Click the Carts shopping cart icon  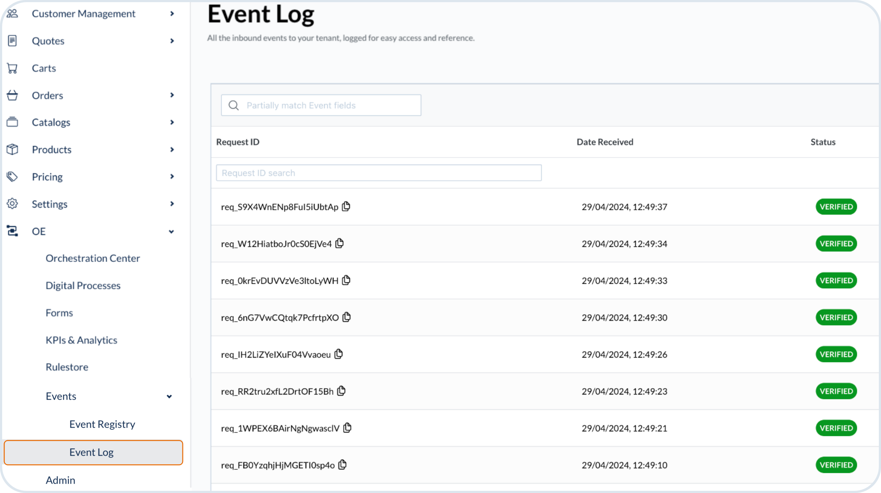tap(12, 68)
